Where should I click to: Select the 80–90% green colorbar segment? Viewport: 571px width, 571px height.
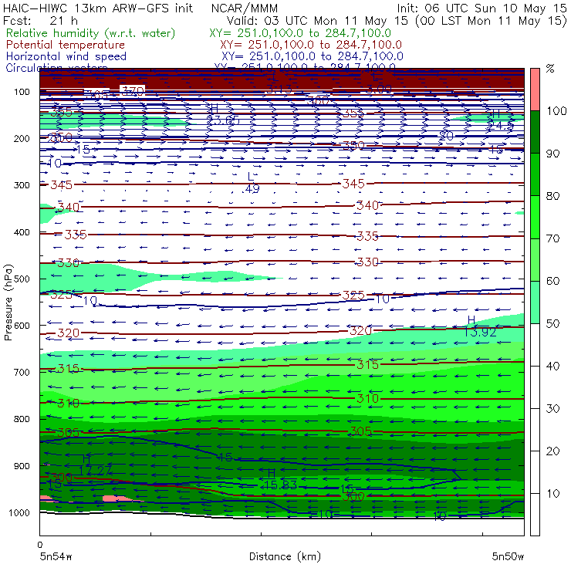click(535, 174)
